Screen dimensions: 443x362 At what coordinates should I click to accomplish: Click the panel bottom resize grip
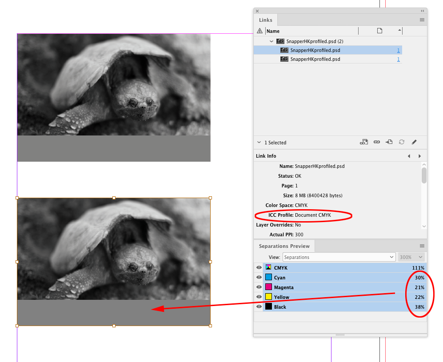click(x=340, y=334)
